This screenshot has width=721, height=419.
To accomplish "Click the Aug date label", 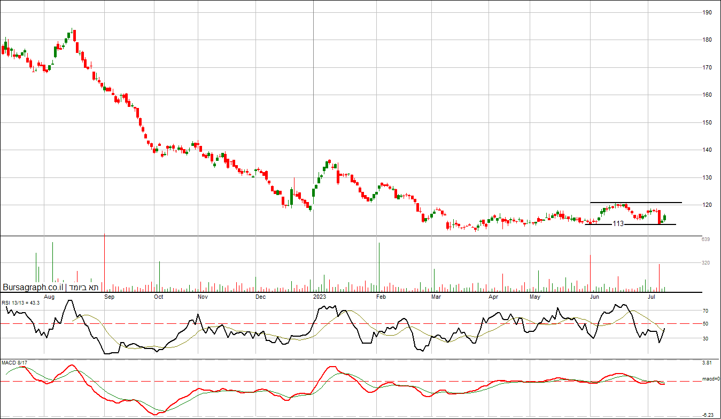I will pyautogui.click(x=49, y=296).
